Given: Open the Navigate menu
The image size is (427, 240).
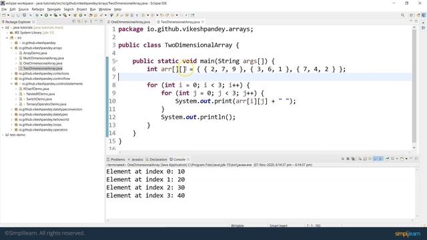Looking at the screenshot, I should pyautogui.click(x=54, y=9).
